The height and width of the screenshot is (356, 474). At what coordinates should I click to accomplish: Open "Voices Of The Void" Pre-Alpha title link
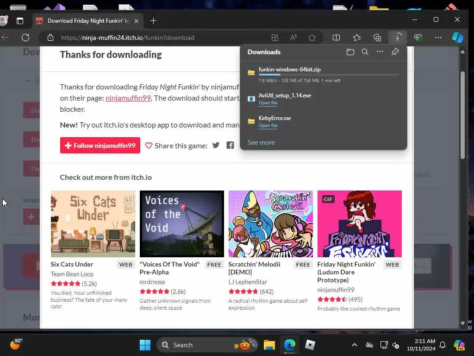click(x=169, y=268)
